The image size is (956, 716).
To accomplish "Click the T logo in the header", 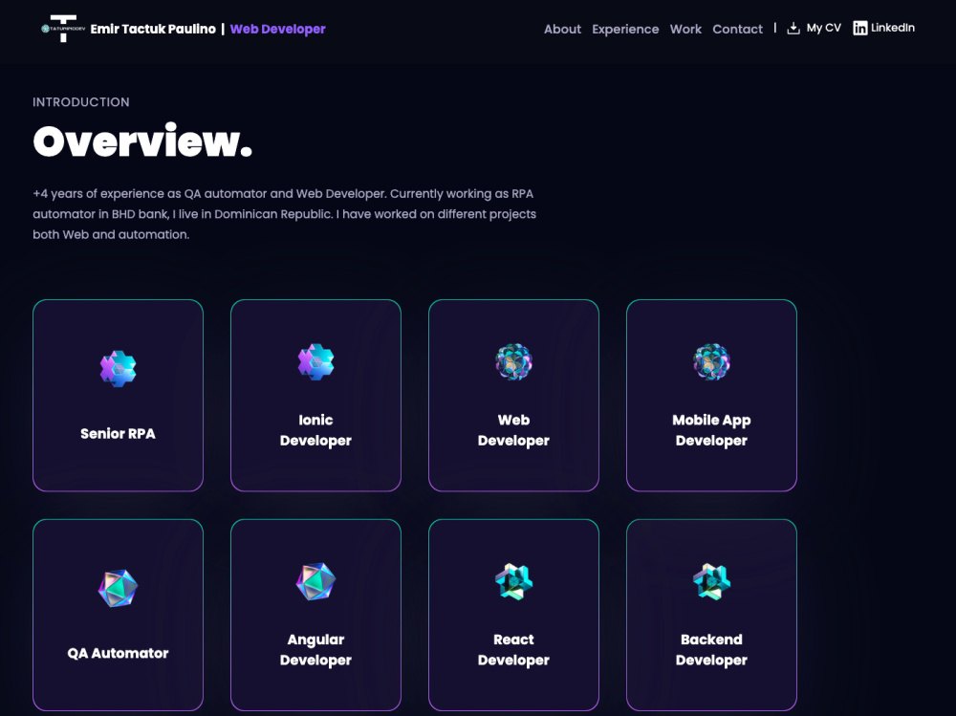I will [63, 29].
